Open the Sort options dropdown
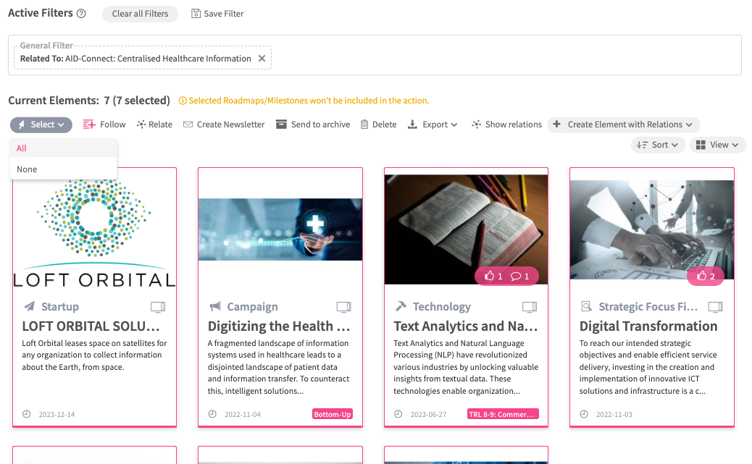752x464 pixels. click(x=658, y=145)
